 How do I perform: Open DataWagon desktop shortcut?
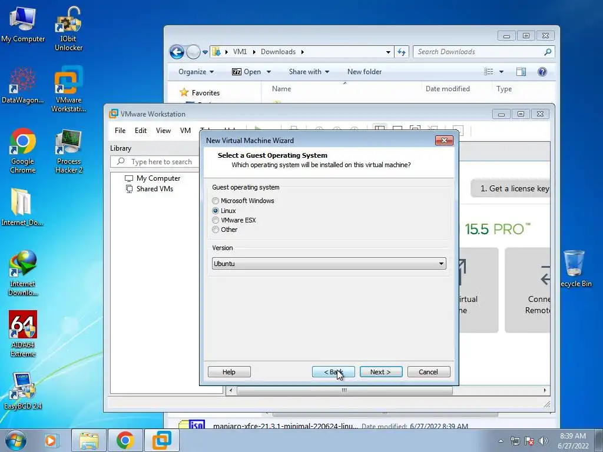tap(23, 86)
